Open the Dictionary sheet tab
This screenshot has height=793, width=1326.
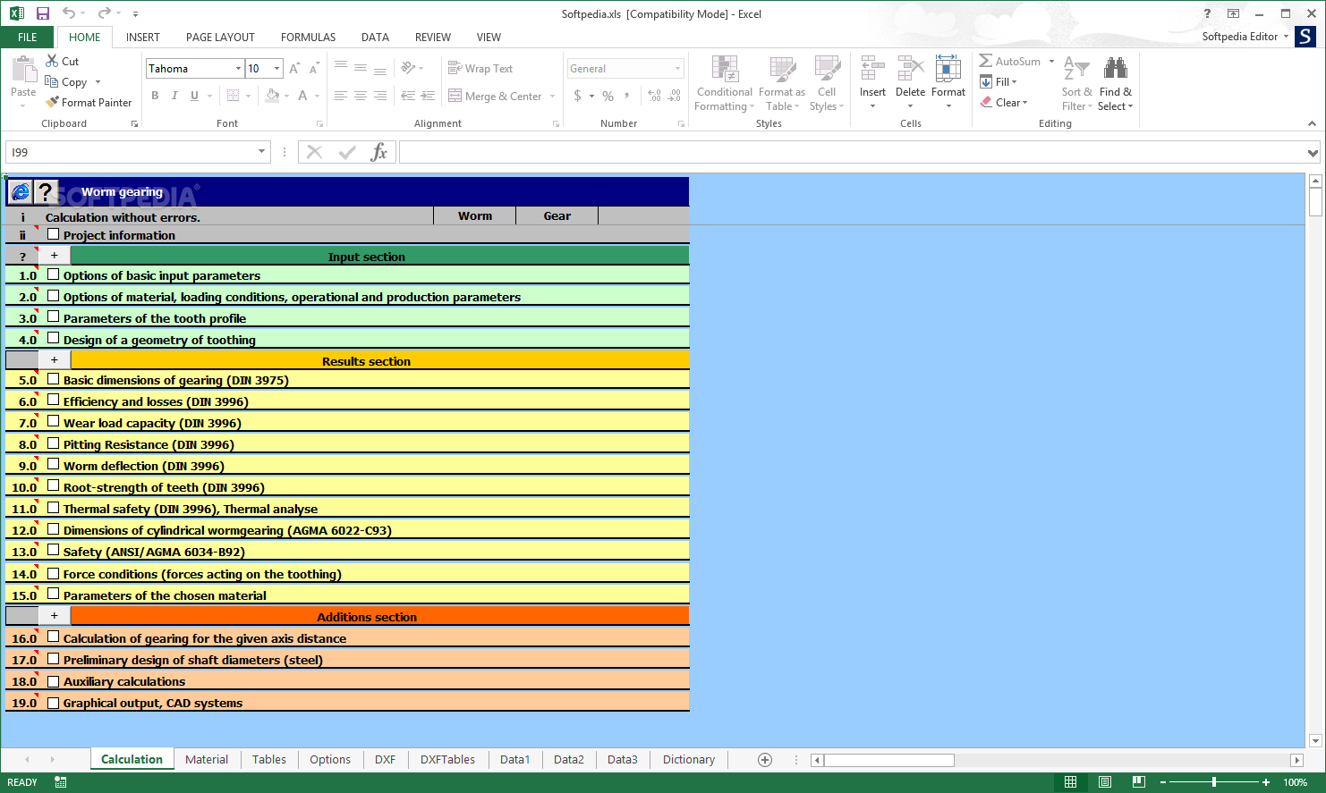point(689,760)
